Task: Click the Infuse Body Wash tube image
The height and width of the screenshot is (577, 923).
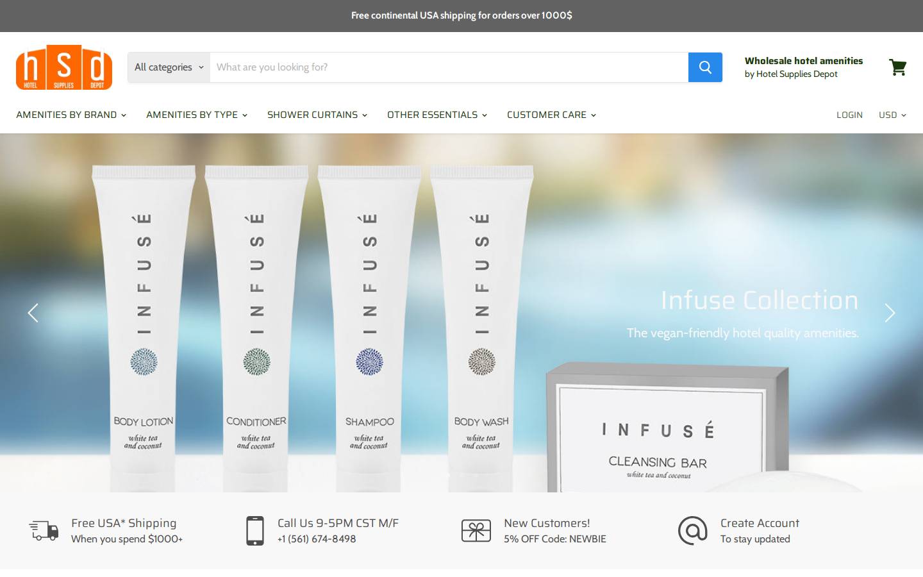Action: 481,328
